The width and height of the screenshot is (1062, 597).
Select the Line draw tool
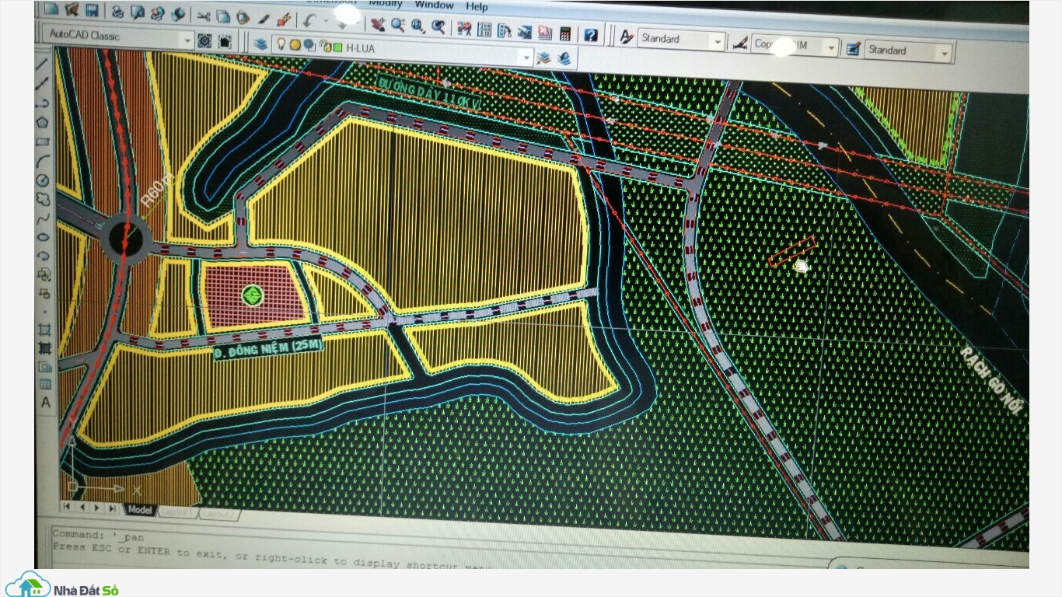42,64
